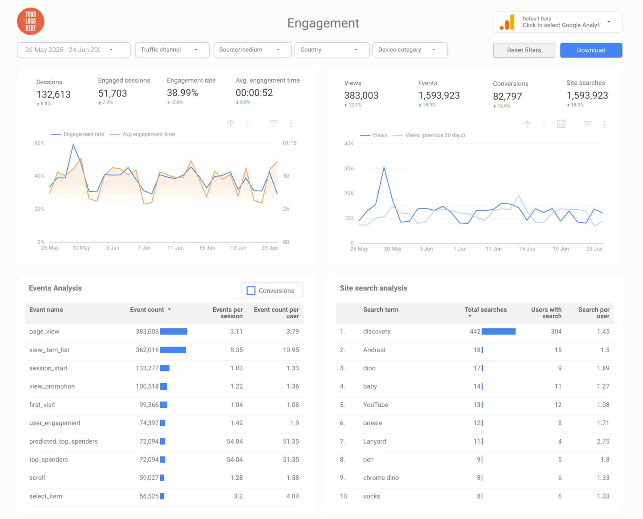This screenshot has height=519, width=643.
Task: Open filter icon on engagement chart
Action: 274,123
